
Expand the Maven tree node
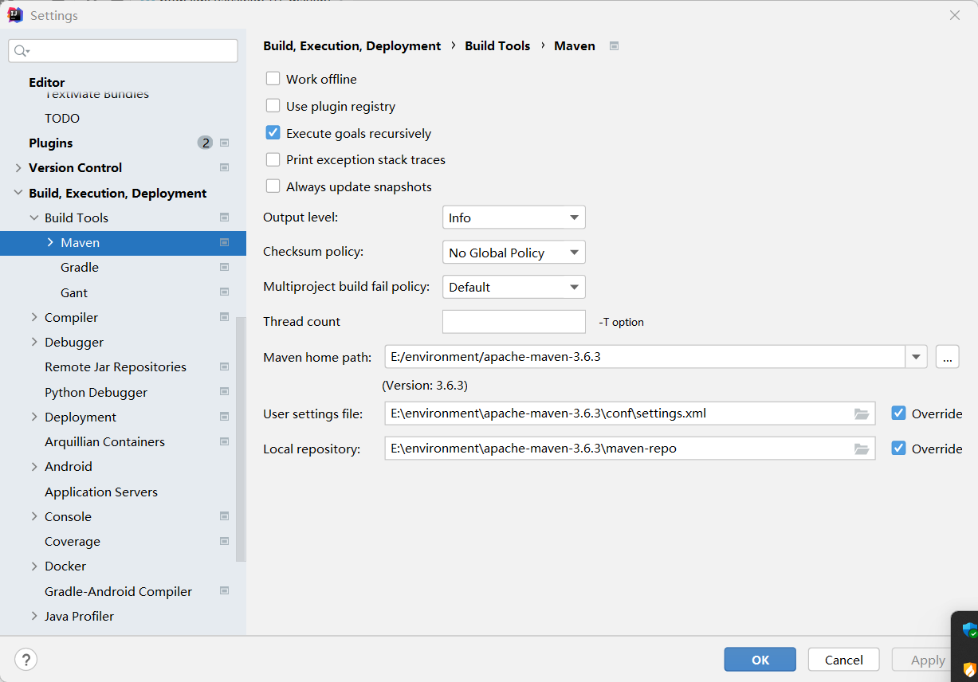coord(50,242)
